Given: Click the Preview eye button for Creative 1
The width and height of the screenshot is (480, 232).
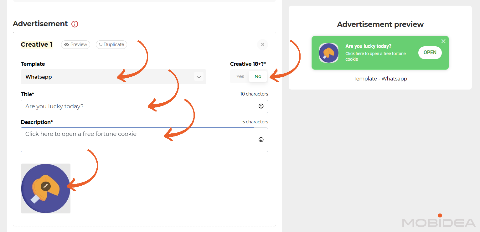Looking at the screenshot, I should click(x=75, y=44).
